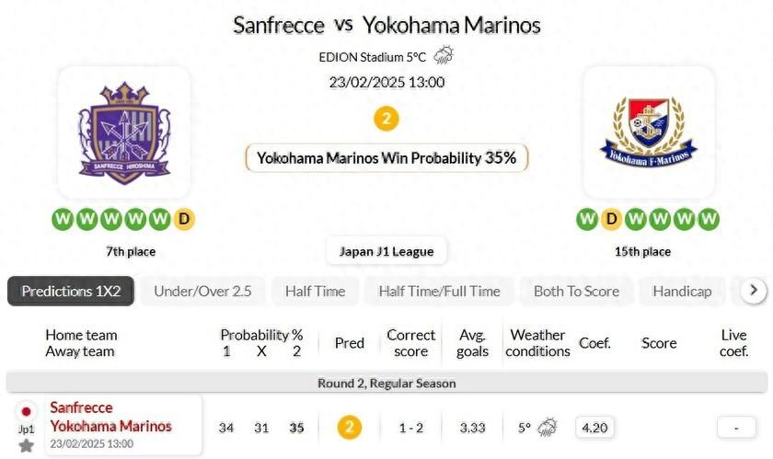Click the Yokohama F-Marinos team crest
The width and height of the screenshot is (773, 459).
(x=649, y=132)
